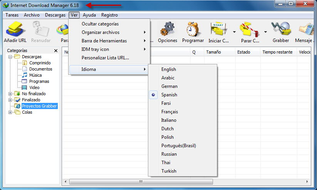Open Opciones gear icon
This screenshot has width=317, height=190.
[x=168, y=29]
